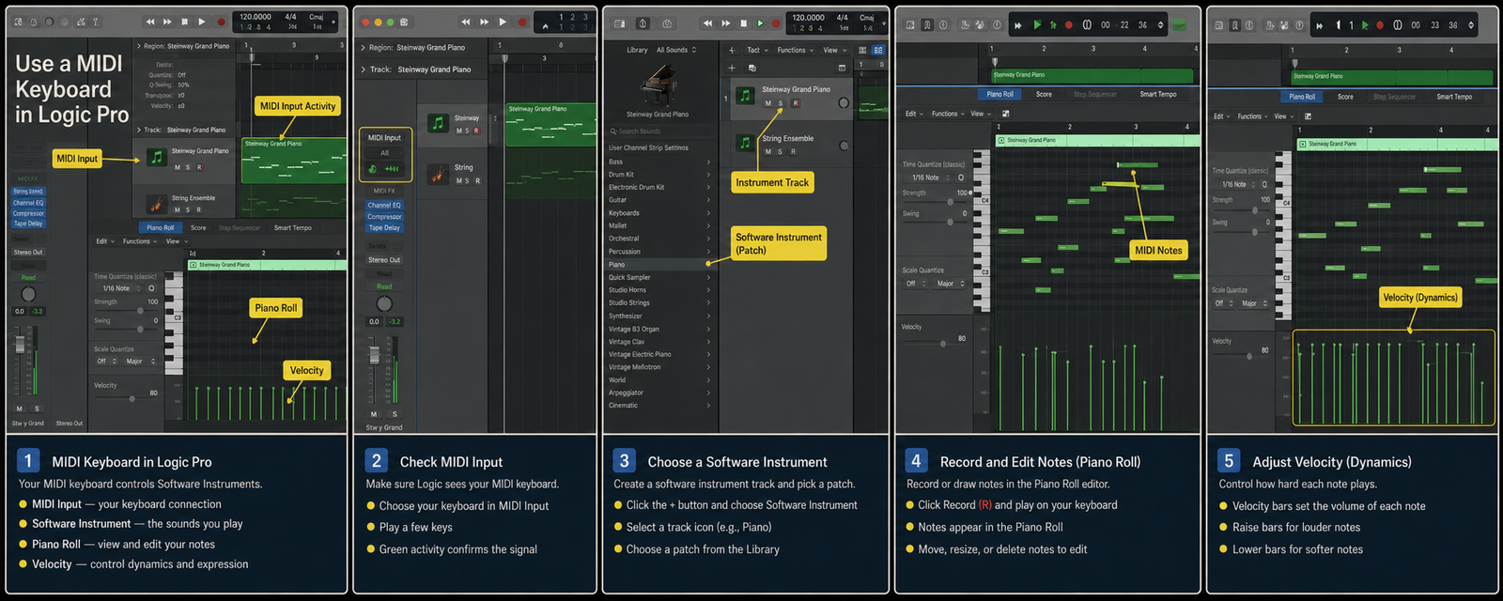This screenshot has width=1503, height=601.
Task: Click the red Record button in panel 1 transport
Action: (x=222, y=22)
